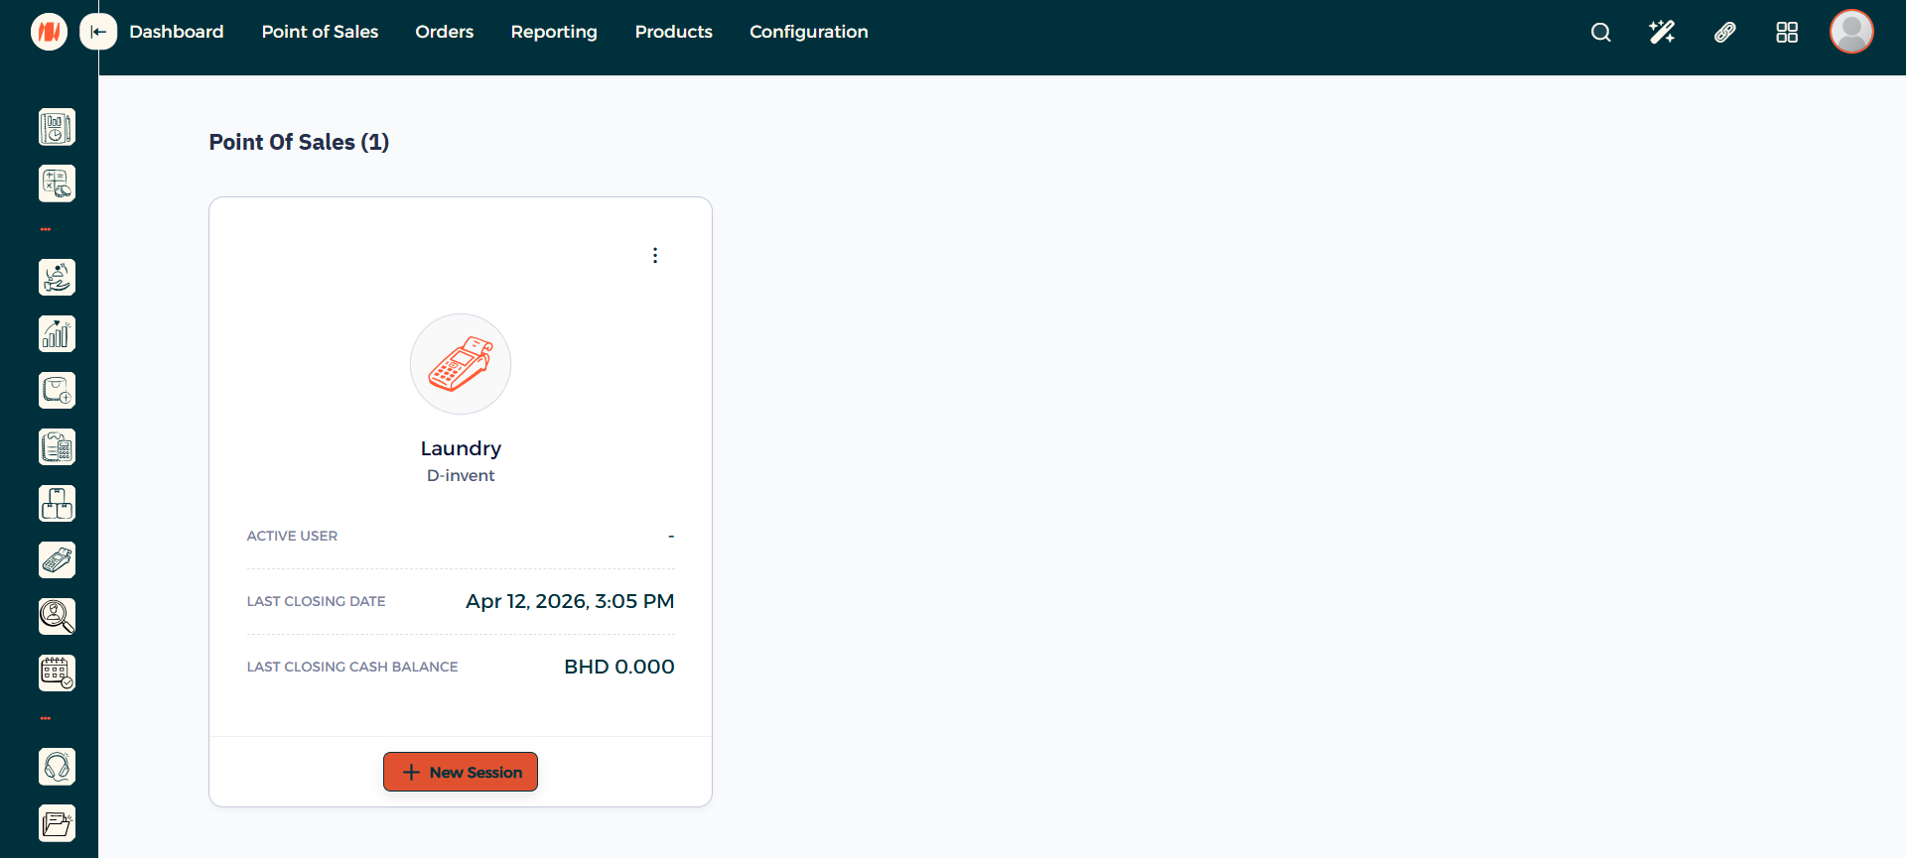Click the Laundry POS terminal thumbnail

click(461, 364)
